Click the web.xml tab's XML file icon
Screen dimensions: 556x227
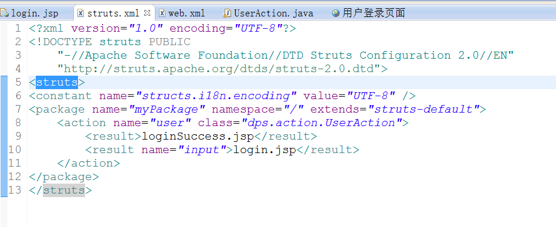pyautogui.click(x=162, y=13)
